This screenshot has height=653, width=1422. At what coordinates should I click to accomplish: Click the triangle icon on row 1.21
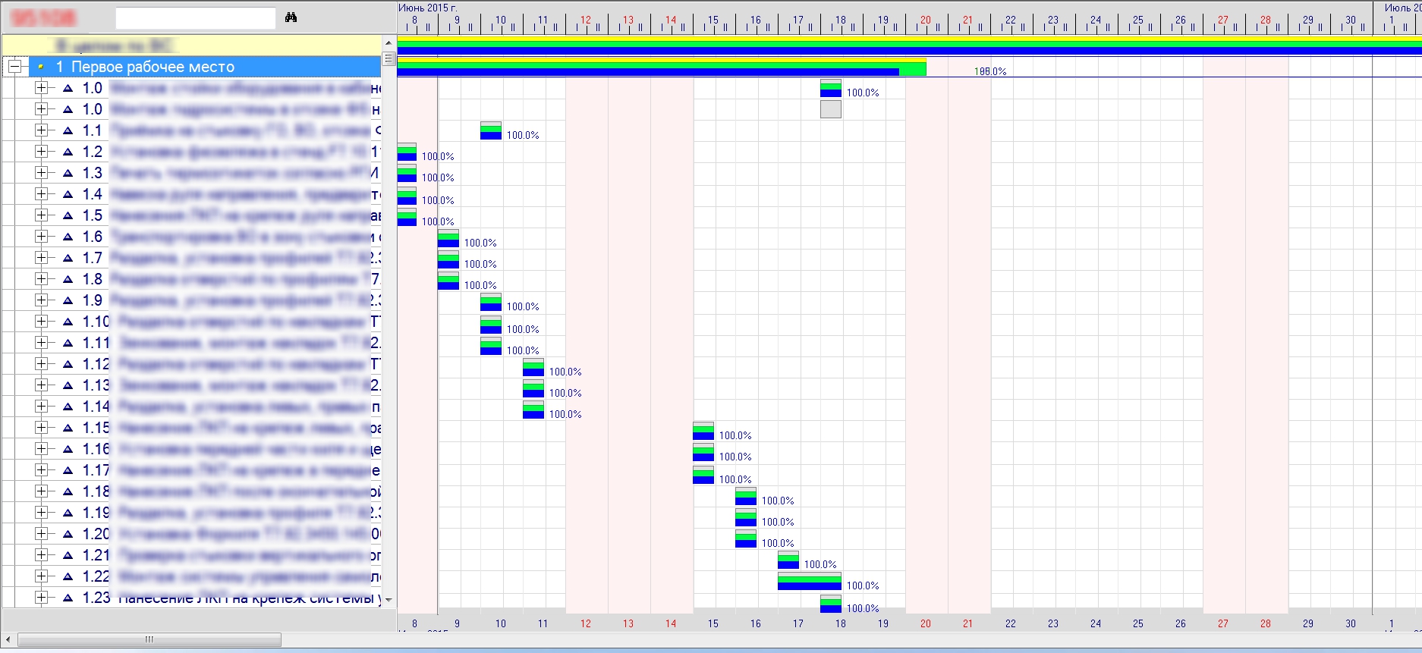point(68,555)
